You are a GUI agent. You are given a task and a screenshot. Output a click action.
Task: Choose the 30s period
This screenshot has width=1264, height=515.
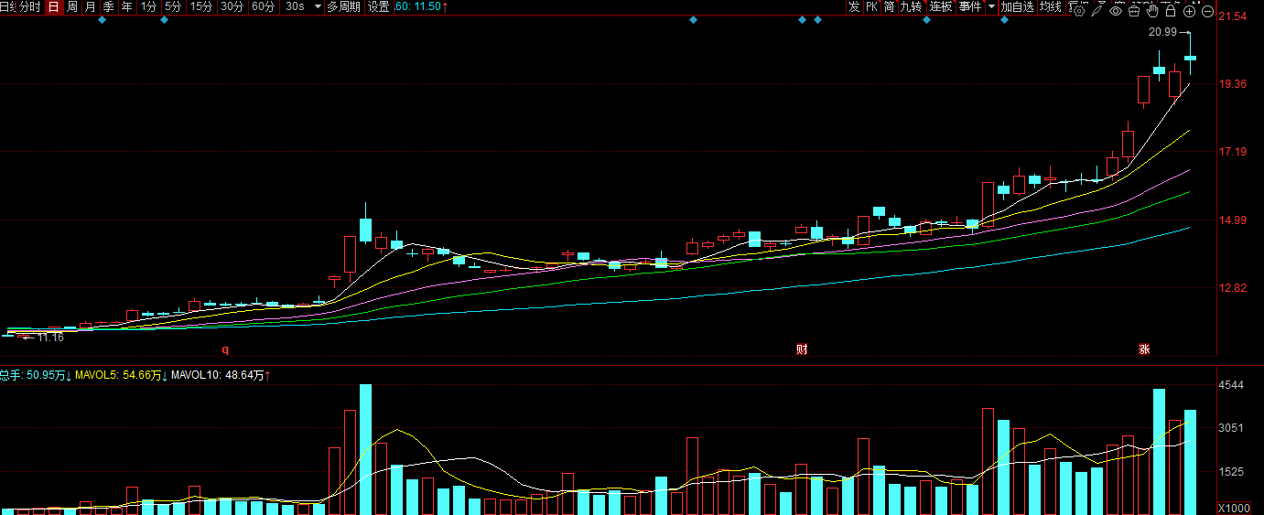tap(295, 6)
